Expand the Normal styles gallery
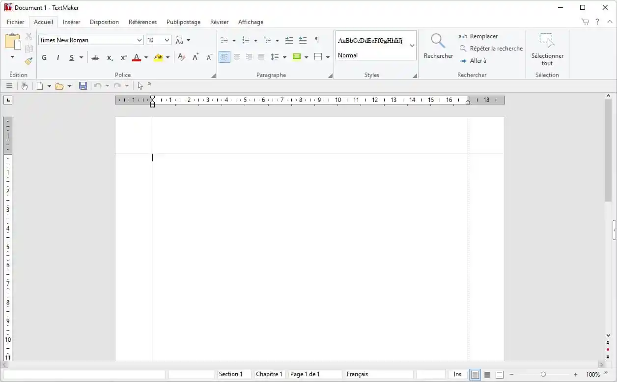Screen dimensions: 617x382 [412, 46]
